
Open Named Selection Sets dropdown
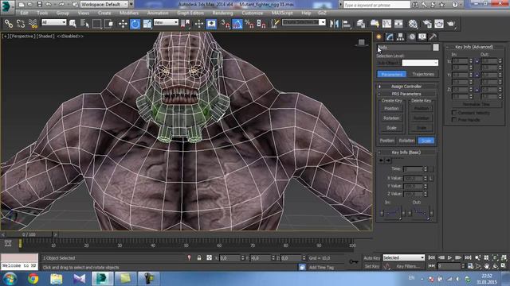click(x=304, y=22)
